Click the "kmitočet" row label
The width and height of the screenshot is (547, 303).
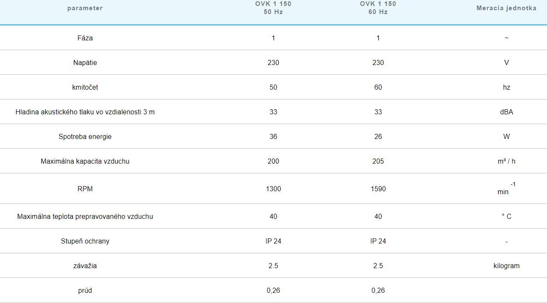click(85, 87)
